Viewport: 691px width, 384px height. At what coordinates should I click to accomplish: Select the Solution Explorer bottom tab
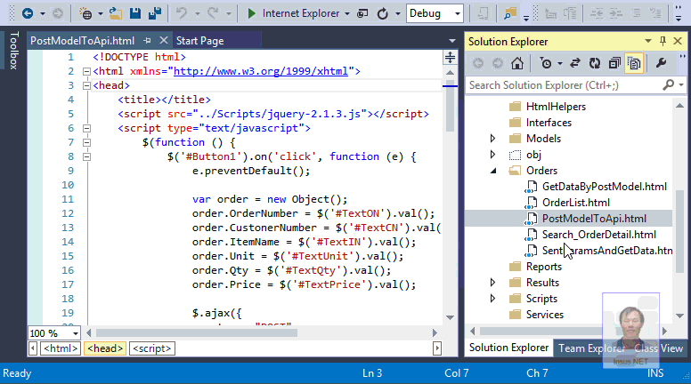point(508,348)
